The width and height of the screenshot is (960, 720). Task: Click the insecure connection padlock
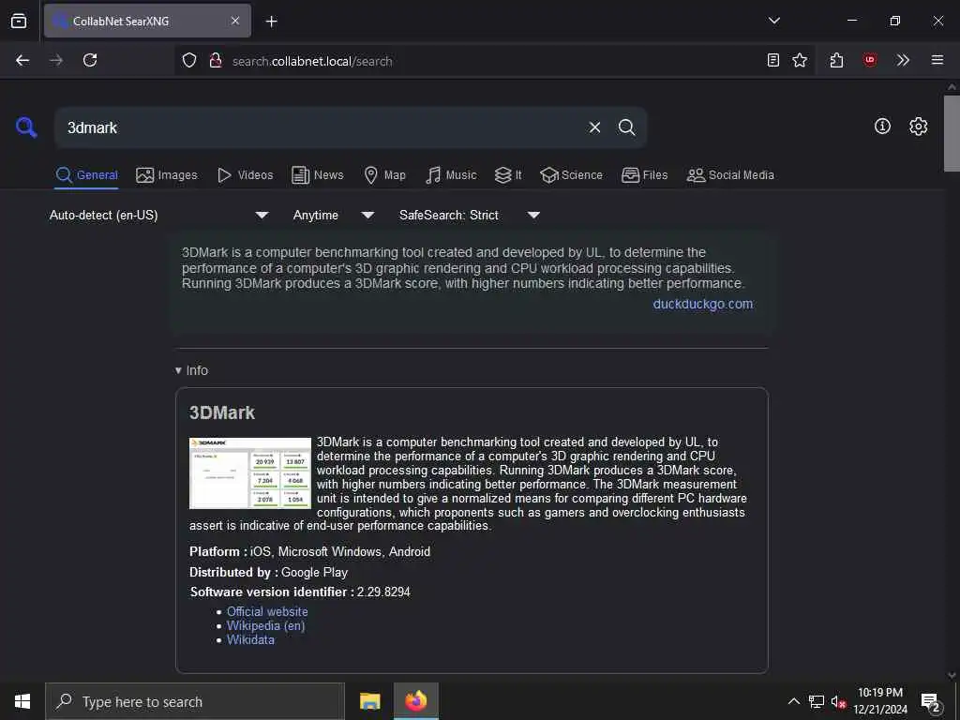[216, 60]
